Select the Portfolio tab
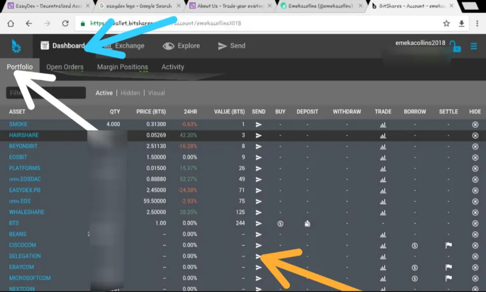Viewport: 486px width, 292px height. (x=20, y=67)
